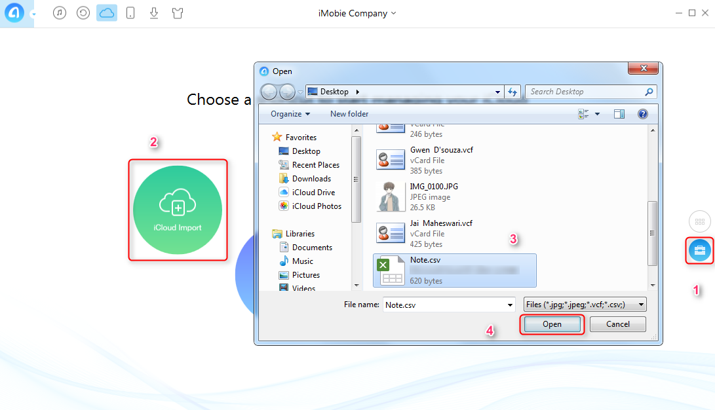Click the iCloud Import green circle
The width and height of the screenshot is (715, 410).
178,210
